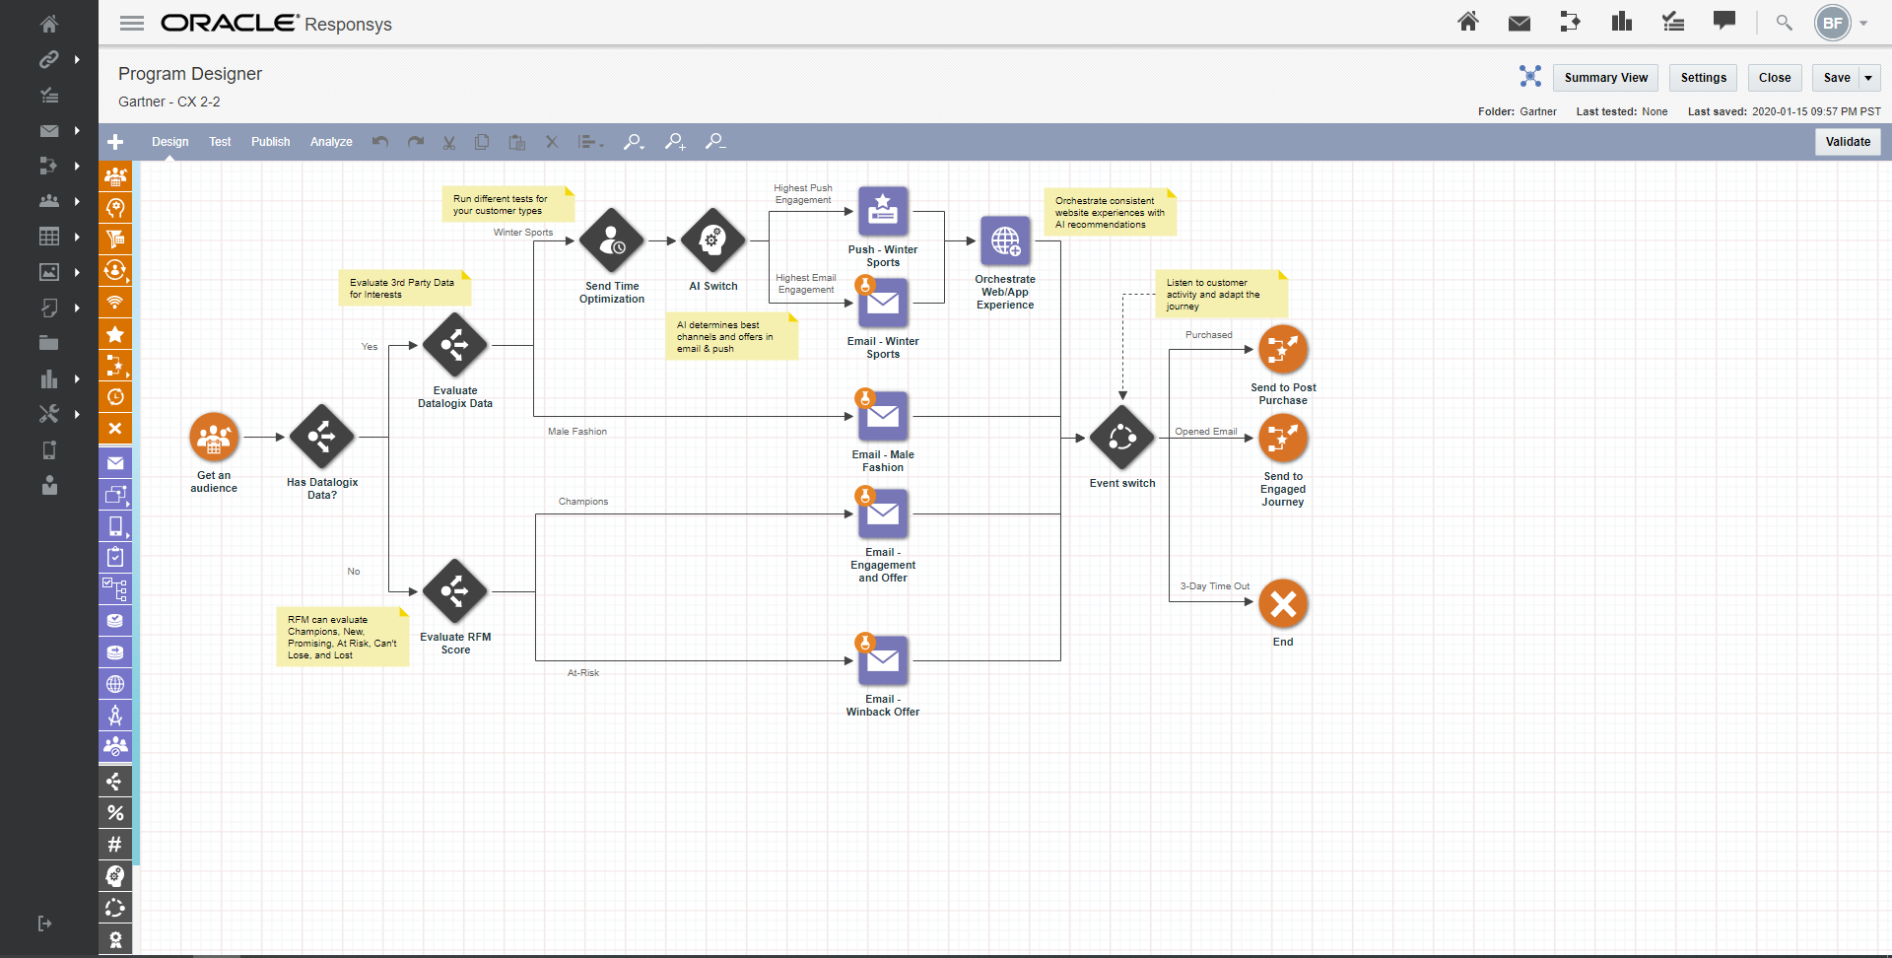Select the Email - Winback Offer node
Screen dimensions: 1892x958
point(882,658)
